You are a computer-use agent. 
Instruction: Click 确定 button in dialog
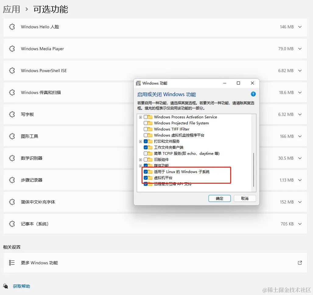[220, 199]
